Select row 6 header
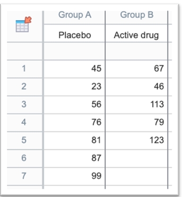Viewport: 182px width, 197px height. tap(25, 159)
